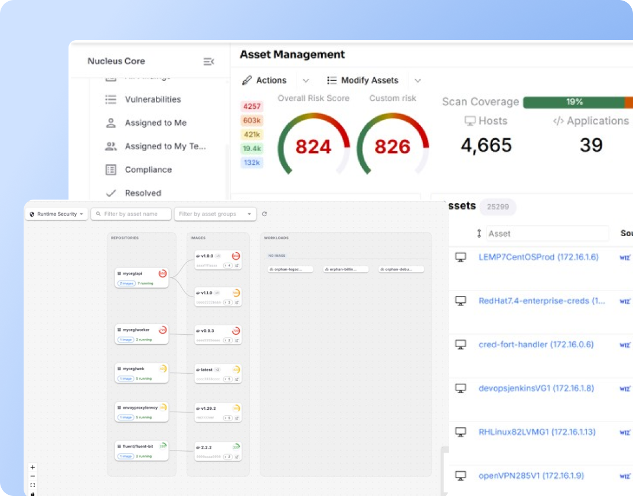Open external link icon on v1.1.0 image
Viewport: 633px width, 496px height.
[237, 302]
